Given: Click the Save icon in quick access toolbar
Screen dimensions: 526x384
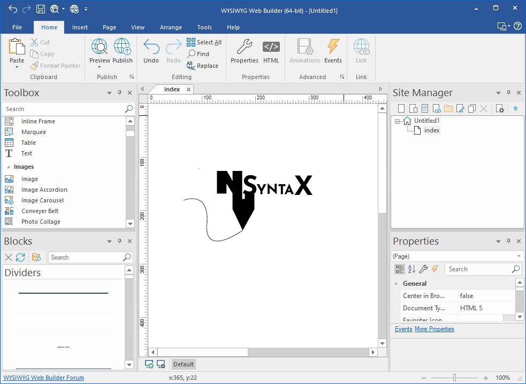Looking at the screenshot, I should coord(41,9).
